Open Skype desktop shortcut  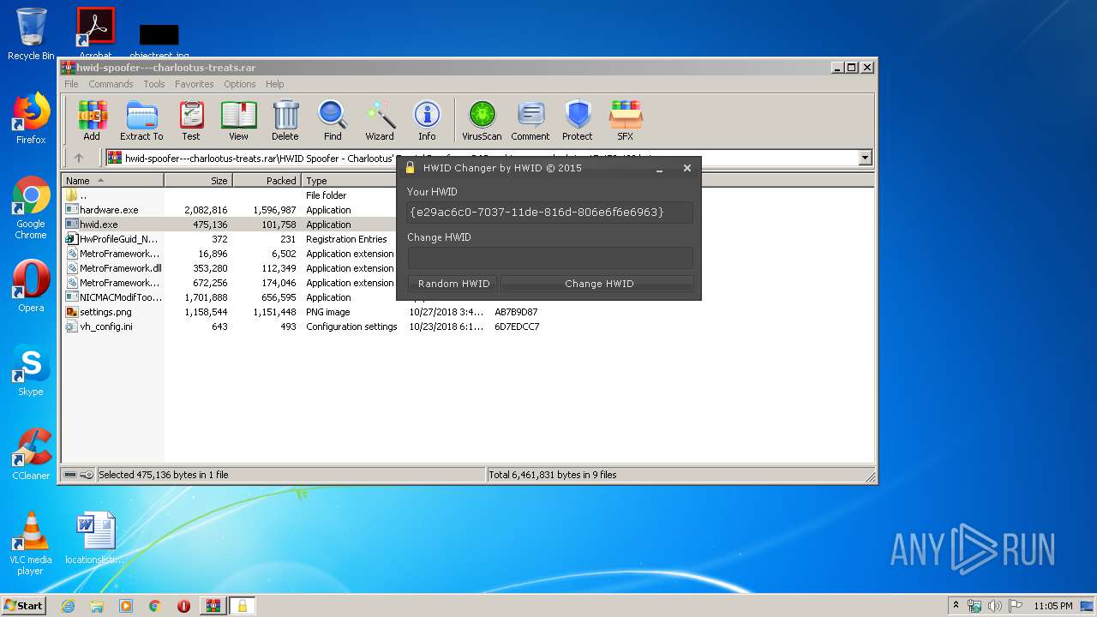click(31, 370)
